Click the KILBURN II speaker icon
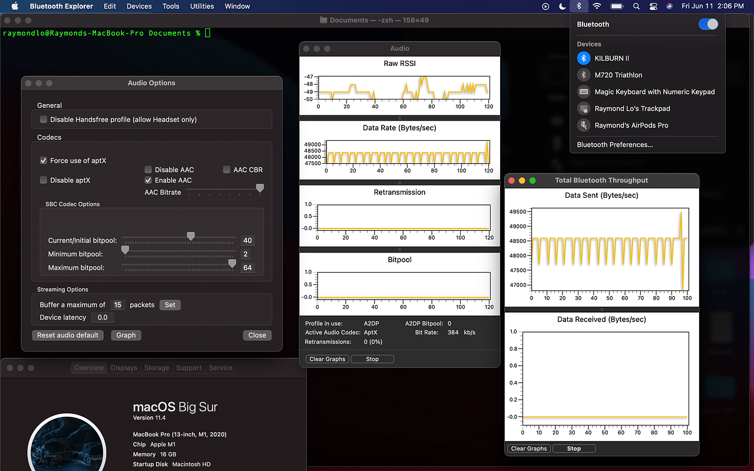The image size is (754, 471). click(x=583, y=58)
